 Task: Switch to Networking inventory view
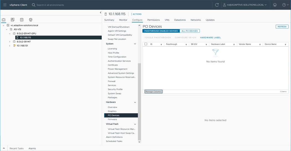pyautogui.click(x=31, y=20)
